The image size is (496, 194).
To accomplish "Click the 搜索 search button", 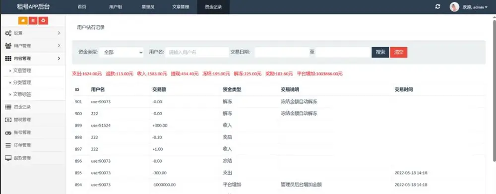I will (x=380, y=52).
